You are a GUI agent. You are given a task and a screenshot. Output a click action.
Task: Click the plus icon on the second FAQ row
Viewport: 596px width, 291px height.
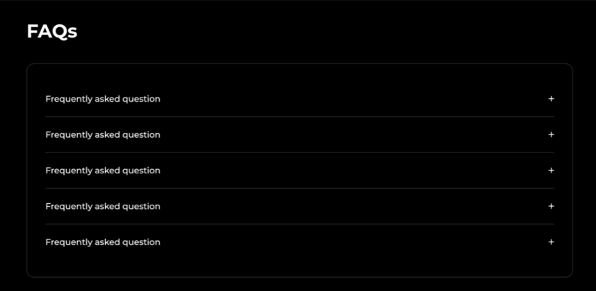[x=551, y=134]
